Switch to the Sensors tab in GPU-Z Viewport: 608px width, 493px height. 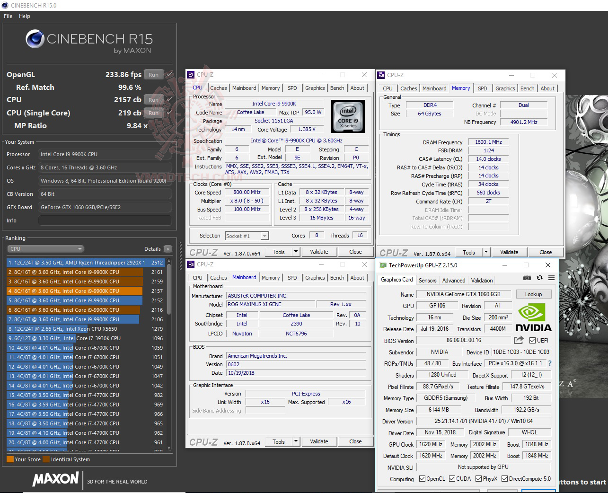coord(428,280)
